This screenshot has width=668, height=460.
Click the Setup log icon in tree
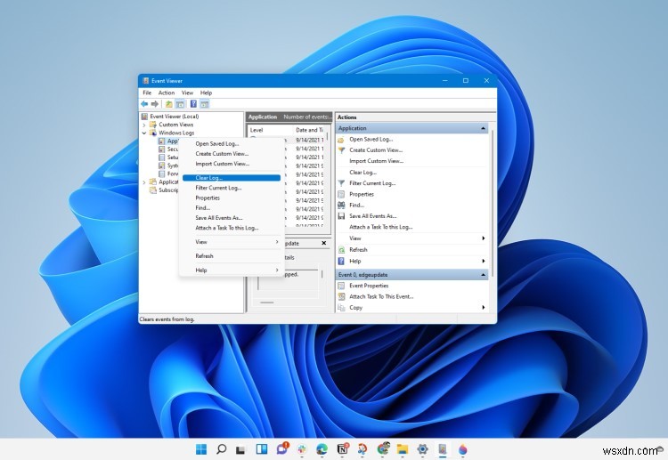pyautogui.click(x=161, y=157)
